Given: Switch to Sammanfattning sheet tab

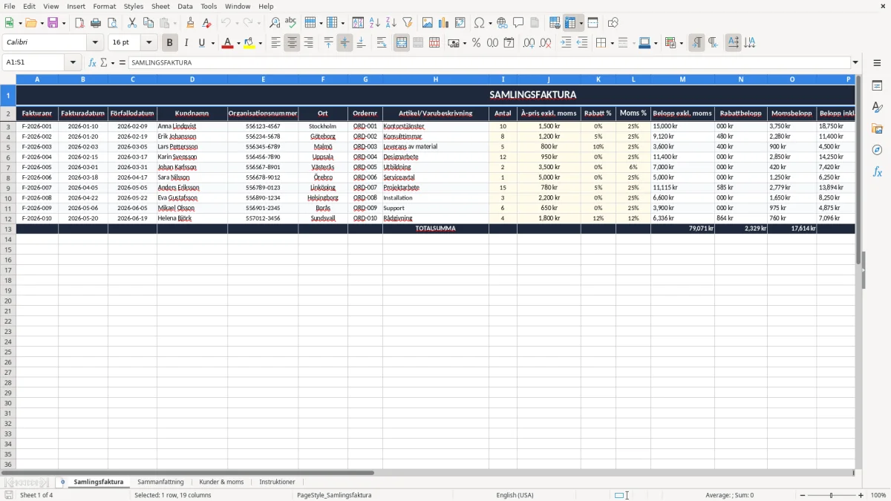Looking at the screenshot, I should tap(160, 482).
